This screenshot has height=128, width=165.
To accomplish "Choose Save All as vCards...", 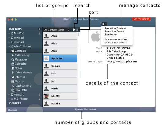I will pos(115,43).
